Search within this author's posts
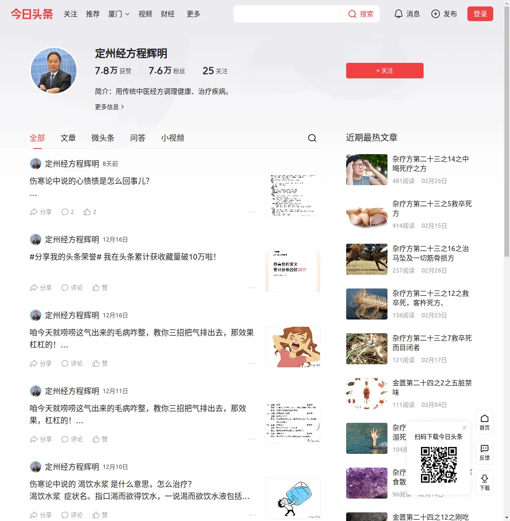510x521 pixels. [312, 138]
